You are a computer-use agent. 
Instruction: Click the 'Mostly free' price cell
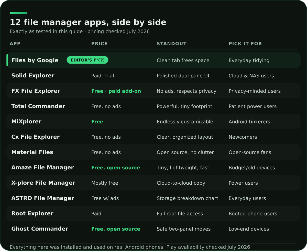[x=105, y=183]
